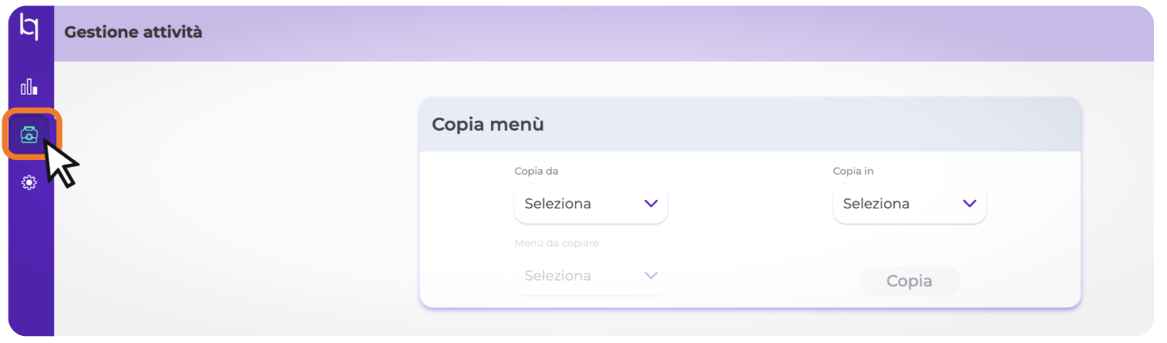Open the statistics bar chart icon
The height and width of the screenshot is (343, 1167).
[29, 86]
